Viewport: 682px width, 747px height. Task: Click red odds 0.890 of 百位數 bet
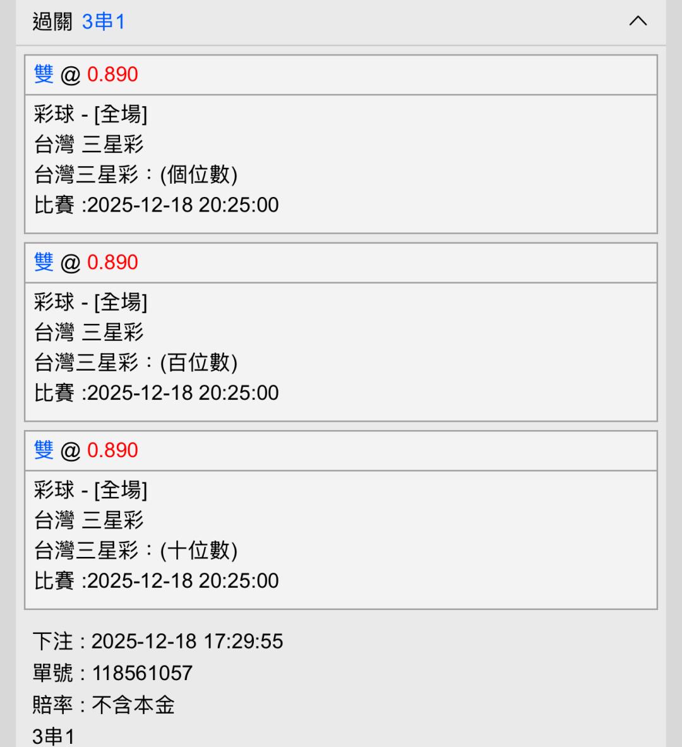[x=112, y=262]
